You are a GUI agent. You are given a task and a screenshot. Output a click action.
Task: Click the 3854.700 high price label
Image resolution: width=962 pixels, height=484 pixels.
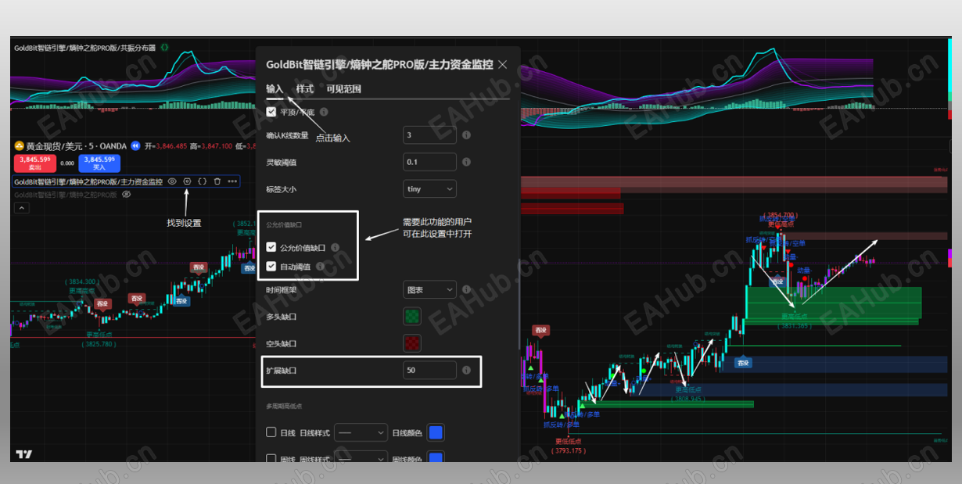click(x=780, y=215)
